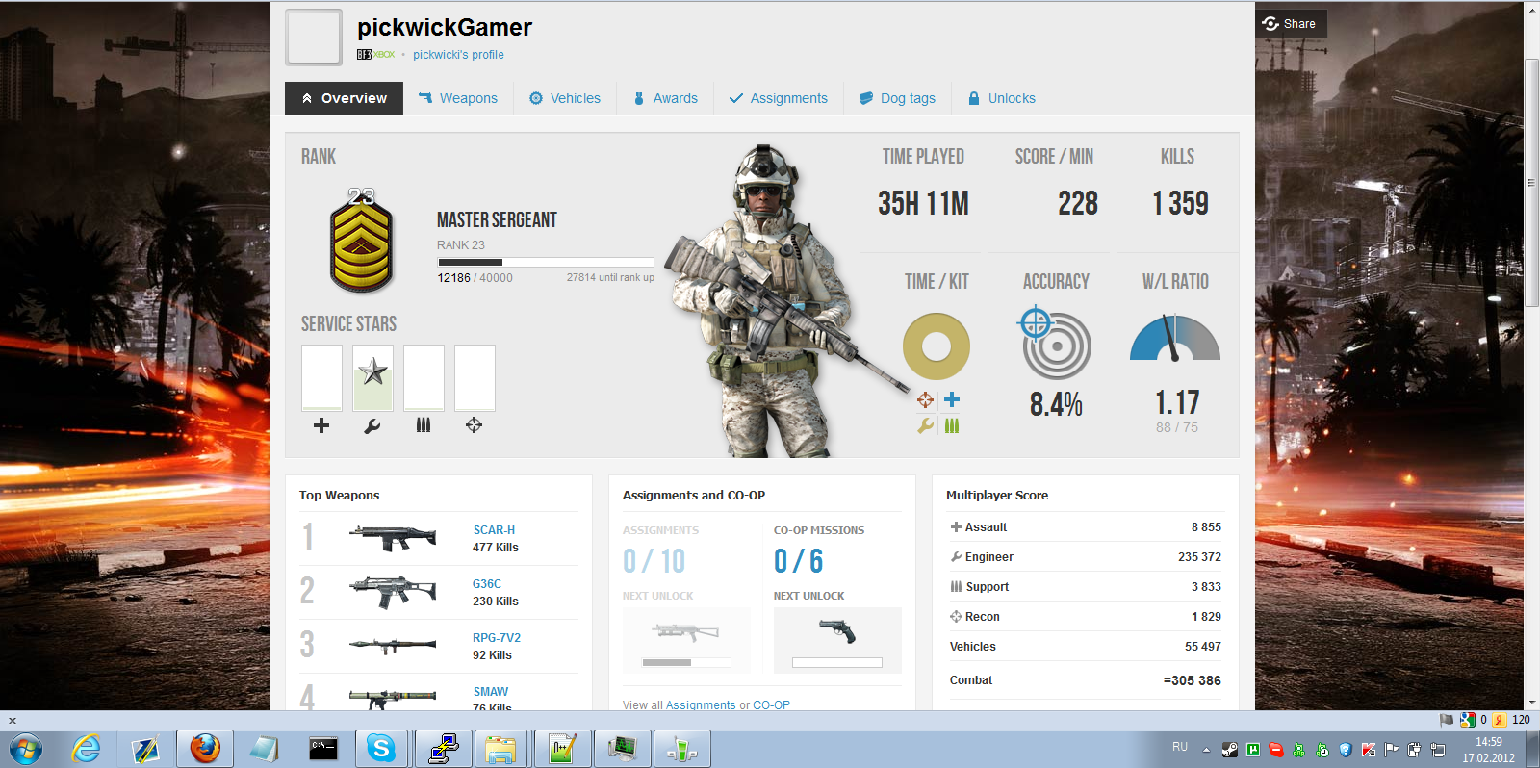Click the Support ammo icon under Service Stars
The height and width of the screenshot is (768, 1540).
click(x=423, y=425)
